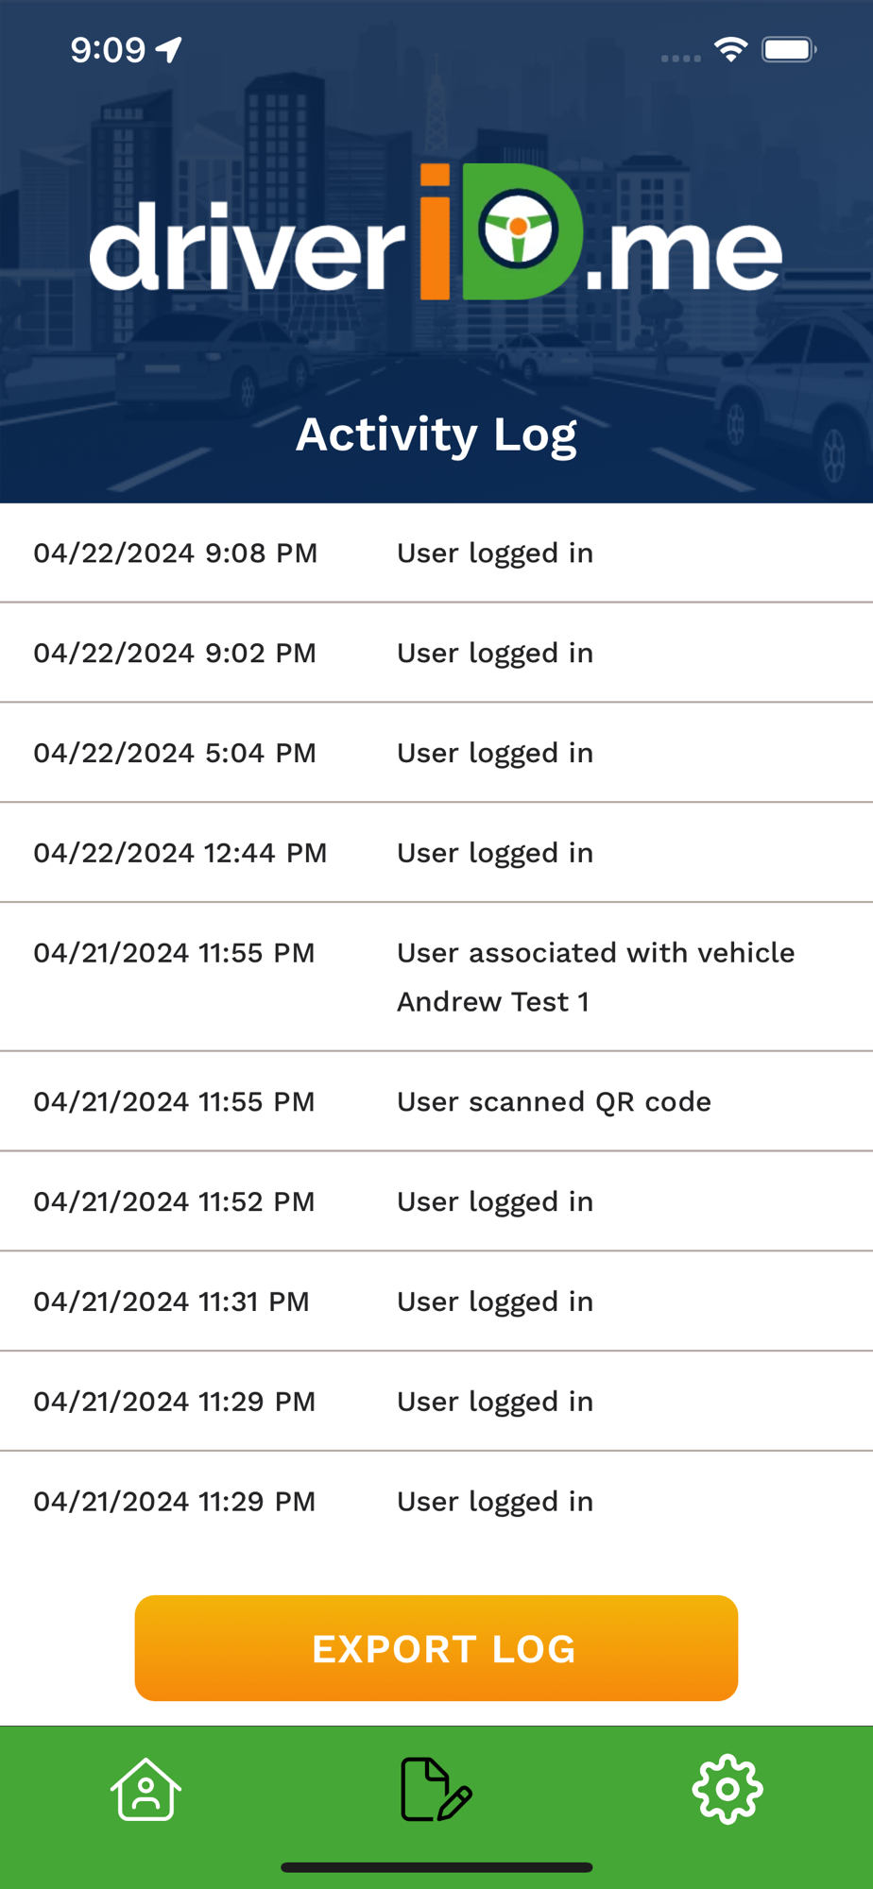The height and width of the screenshot is (1889, 873).
Task: Tap the 9:09 clock in status bar
Action: pos(108,49)
